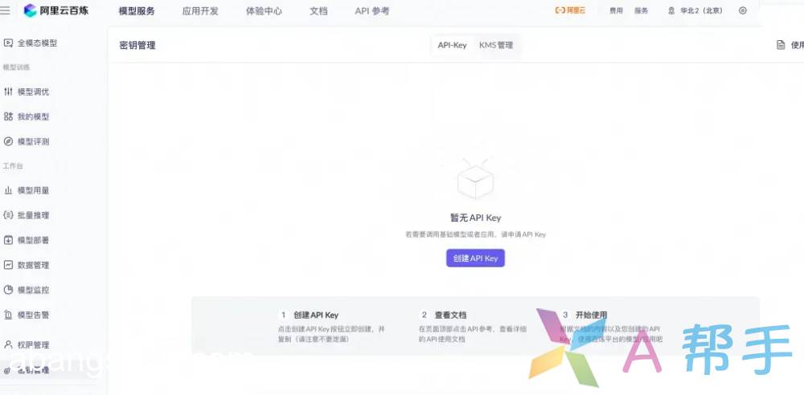Open 模型评测 in the sidebar
Image resolution: width=804 pixels, height=395 pixels.
pyautogui.click(x=32, y=141)
